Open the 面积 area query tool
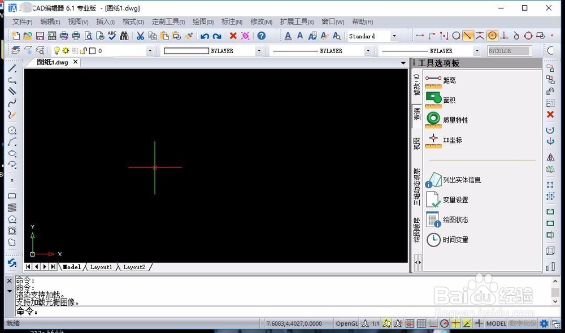 [x=440, y=100]
